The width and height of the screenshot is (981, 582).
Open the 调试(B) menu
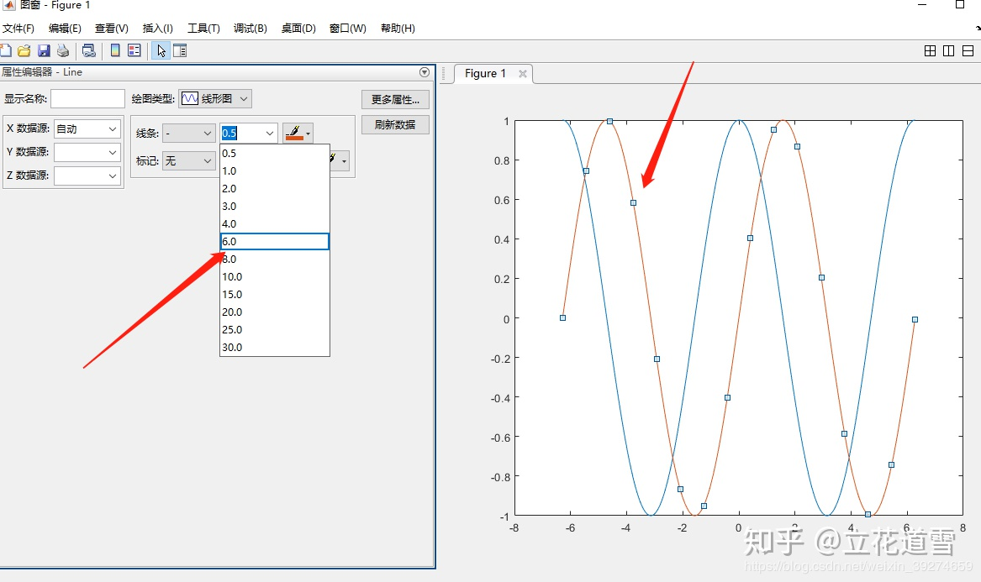[251, 28]
